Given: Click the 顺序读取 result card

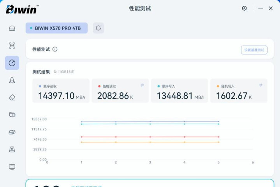Looking at the screenshot, I should point(60,91).
